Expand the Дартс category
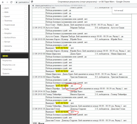This screenshot has width=137, height=124. [x=3, y=8]
